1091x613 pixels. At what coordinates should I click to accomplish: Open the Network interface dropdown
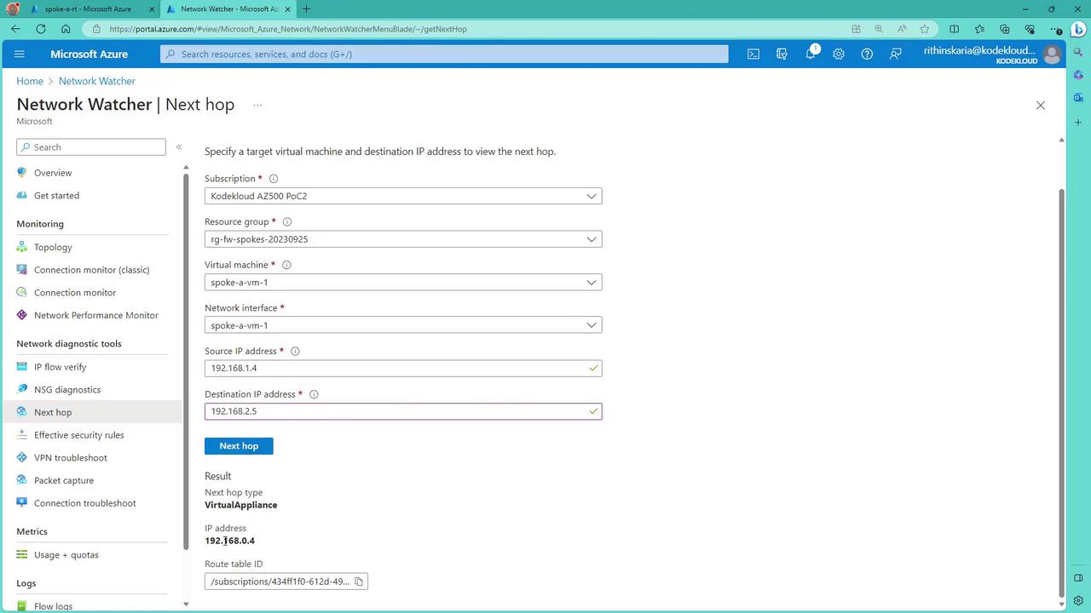coord(403,325)
